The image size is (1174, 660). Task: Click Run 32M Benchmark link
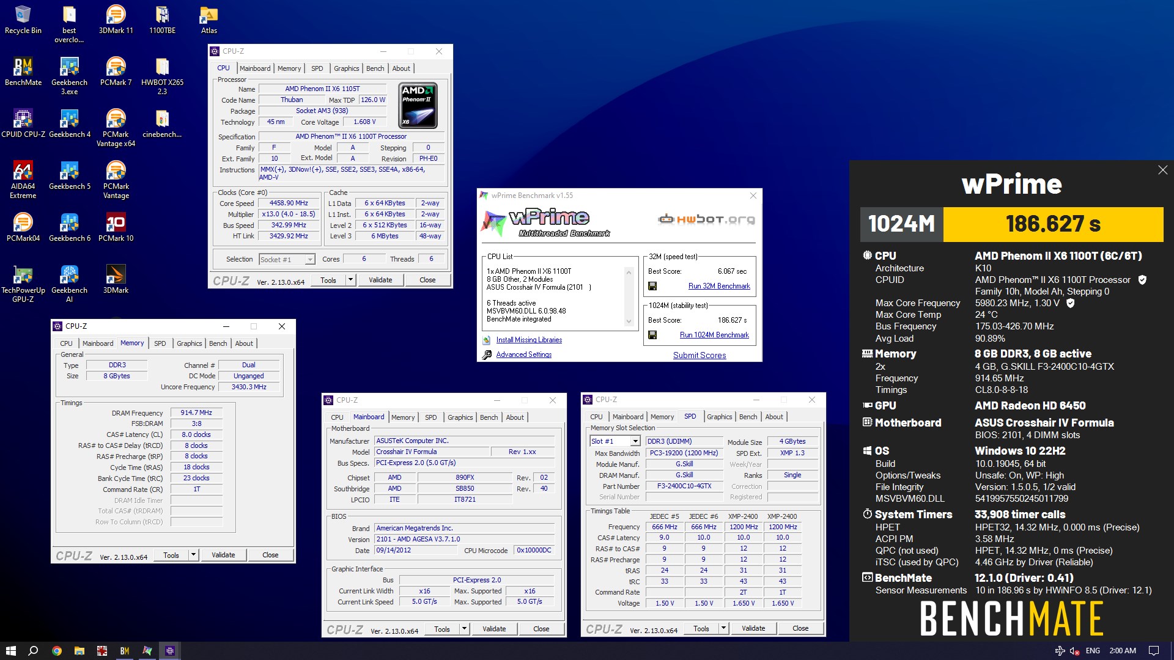coord(719,286)
